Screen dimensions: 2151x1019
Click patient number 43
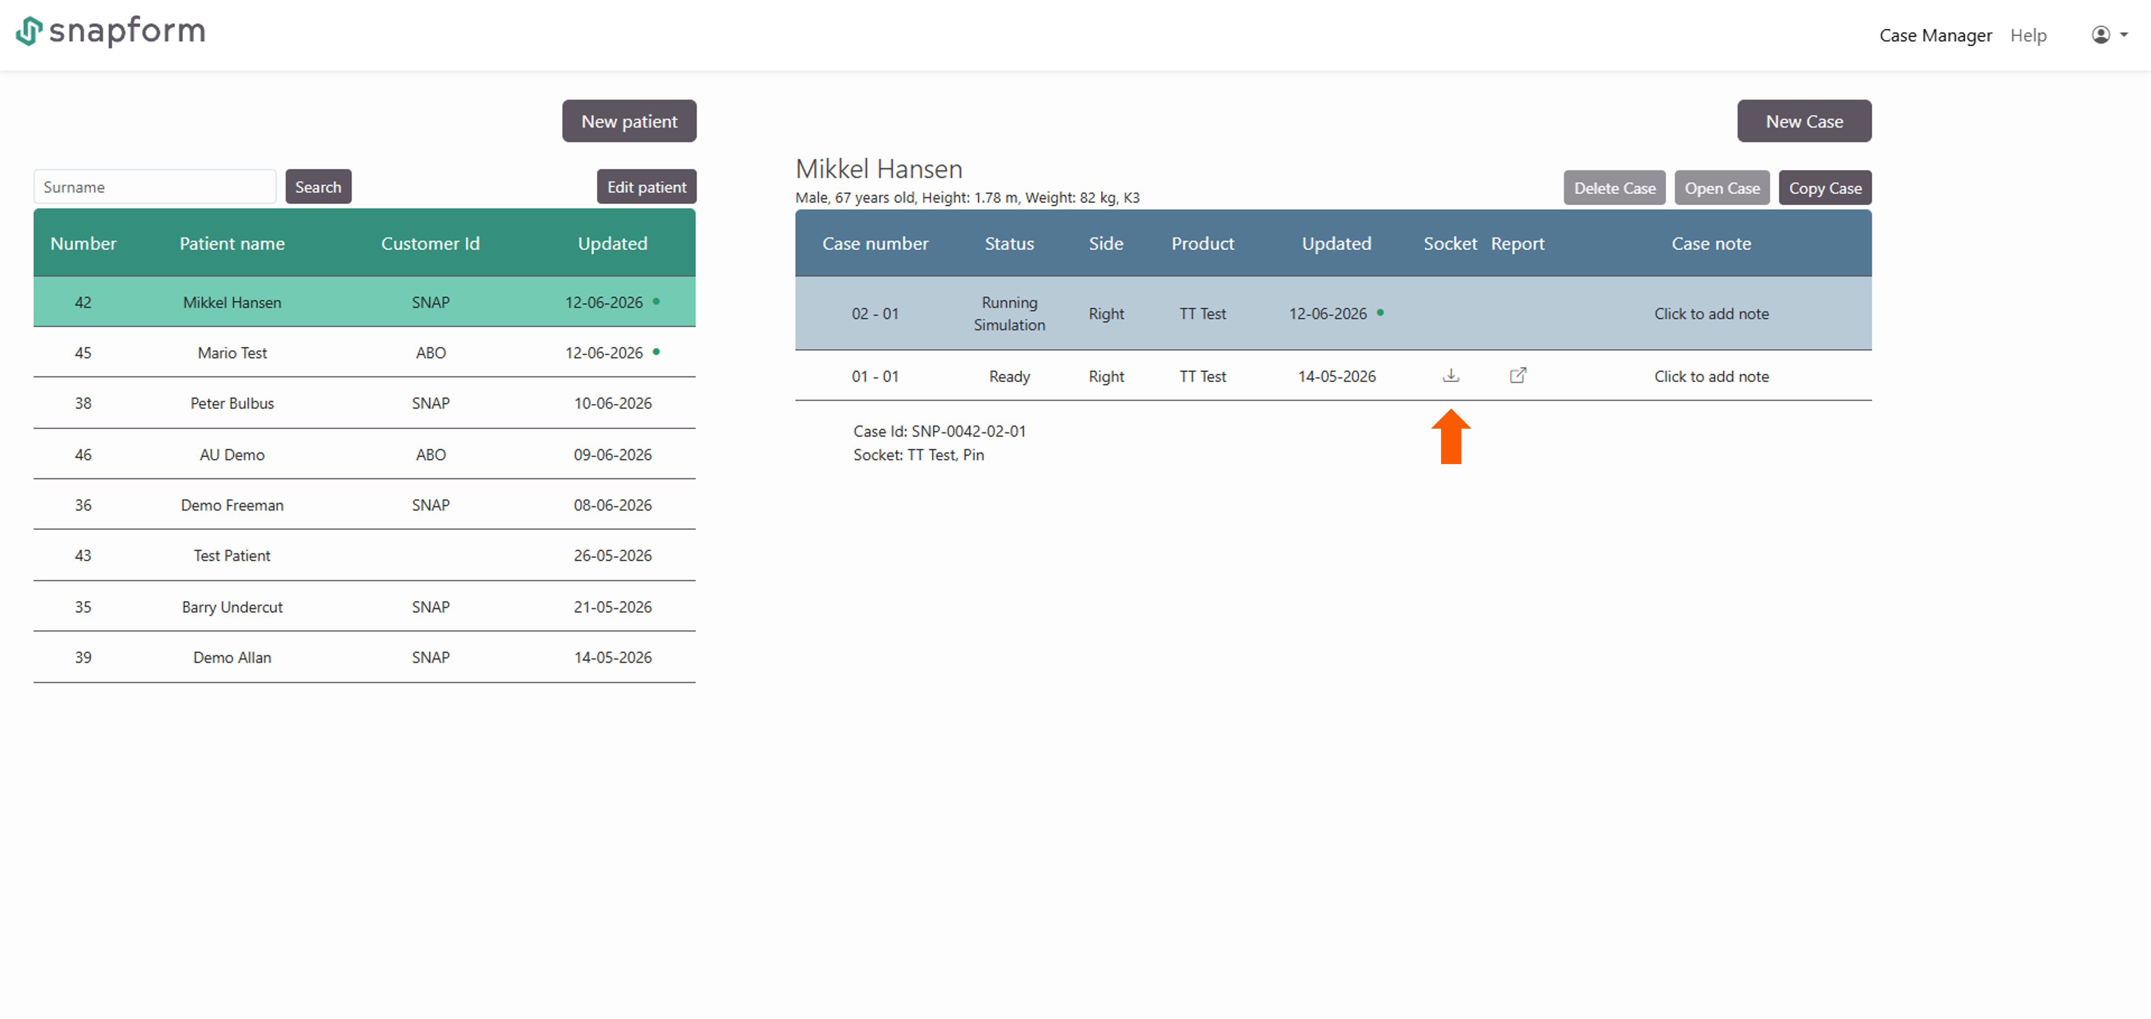point(83,555)
